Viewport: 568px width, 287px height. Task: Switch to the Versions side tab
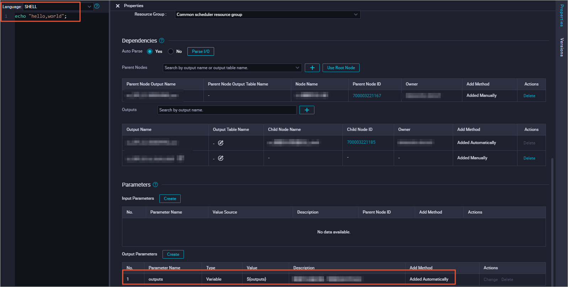point(562,47)
